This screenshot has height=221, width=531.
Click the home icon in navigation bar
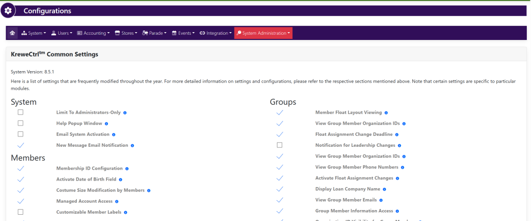tap(12, 33)
